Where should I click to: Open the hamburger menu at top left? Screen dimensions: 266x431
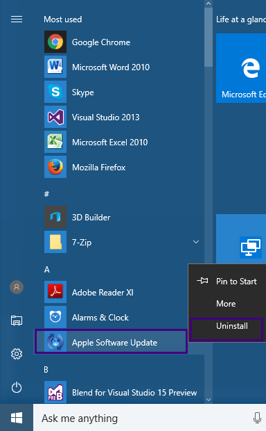(x=17, y=19)
